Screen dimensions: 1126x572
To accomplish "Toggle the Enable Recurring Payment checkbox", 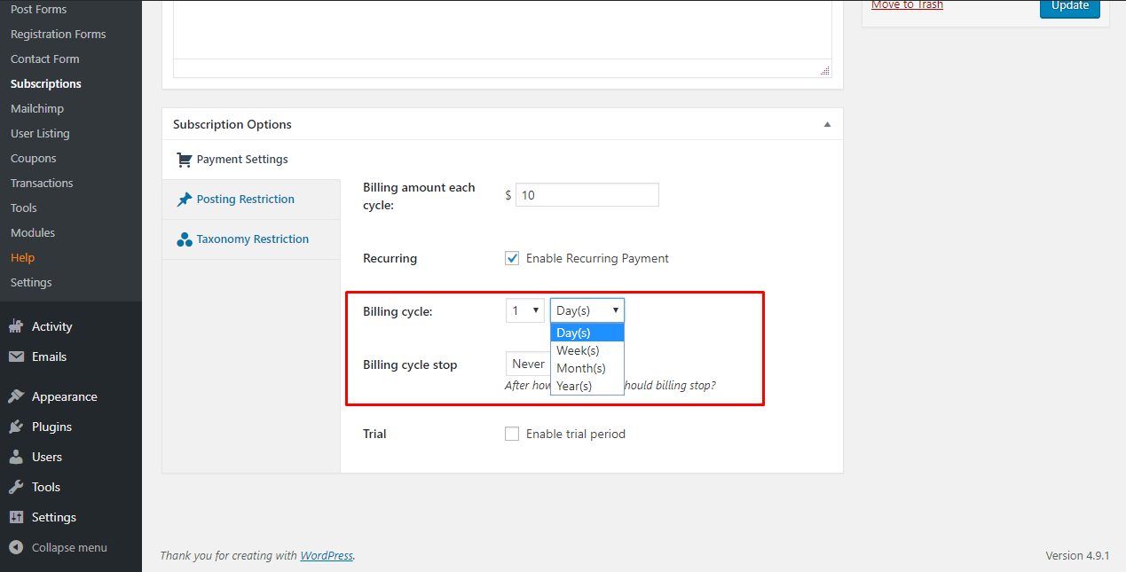I will [512, 258].
